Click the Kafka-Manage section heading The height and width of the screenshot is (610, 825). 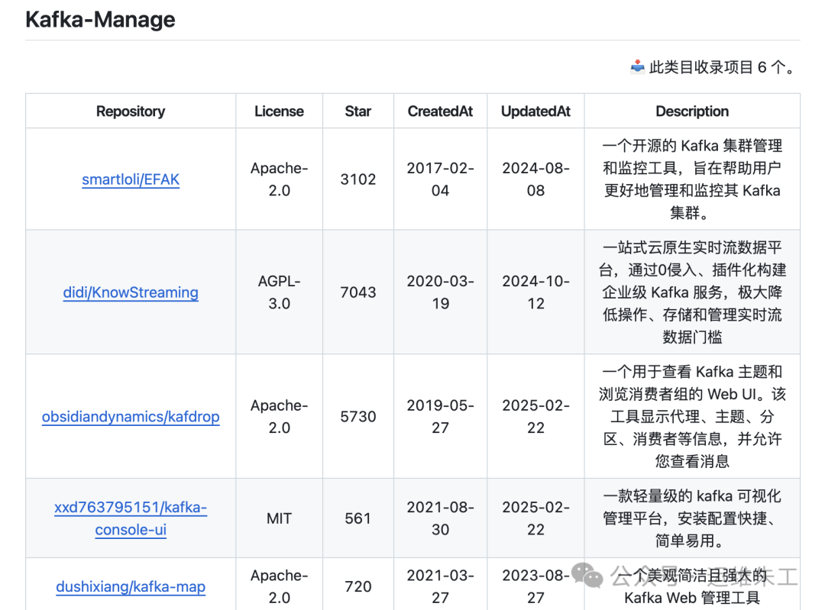click(x=100, y=19)
